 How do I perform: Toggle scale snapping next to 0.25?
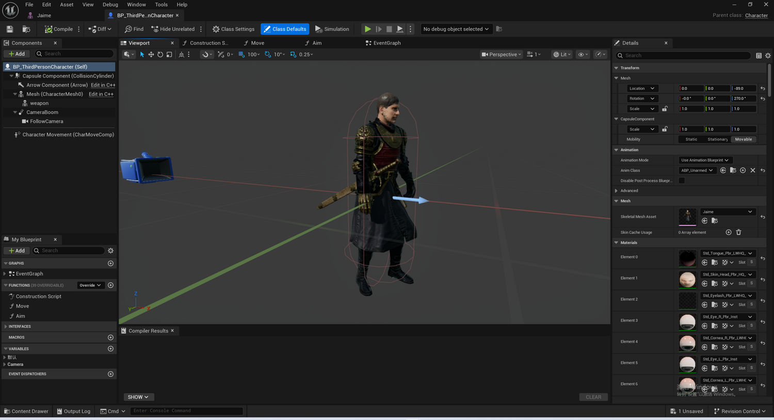(x=293, y=54)
